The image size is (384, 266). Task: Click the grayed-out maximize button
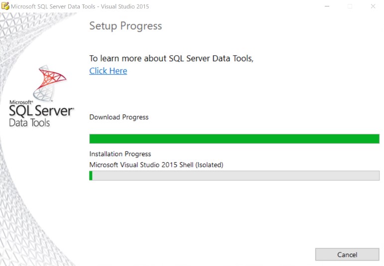point(350,6)
